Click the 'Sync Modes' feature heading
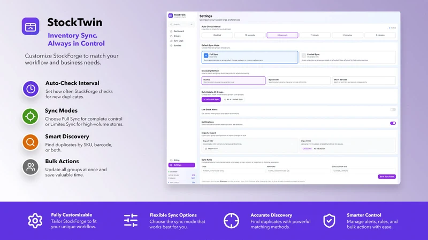The height and width of the screenshot is (240, 428). tap(61, 111)
